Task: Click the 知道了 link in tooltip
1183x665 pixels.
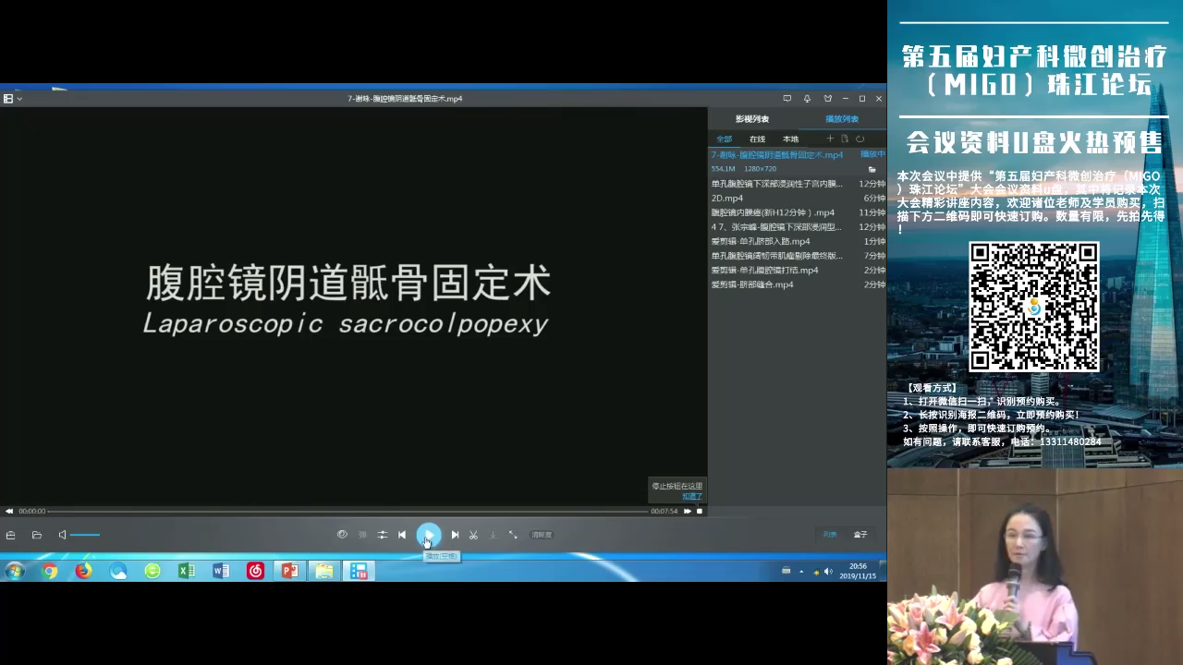Action: tap(691, 497)
